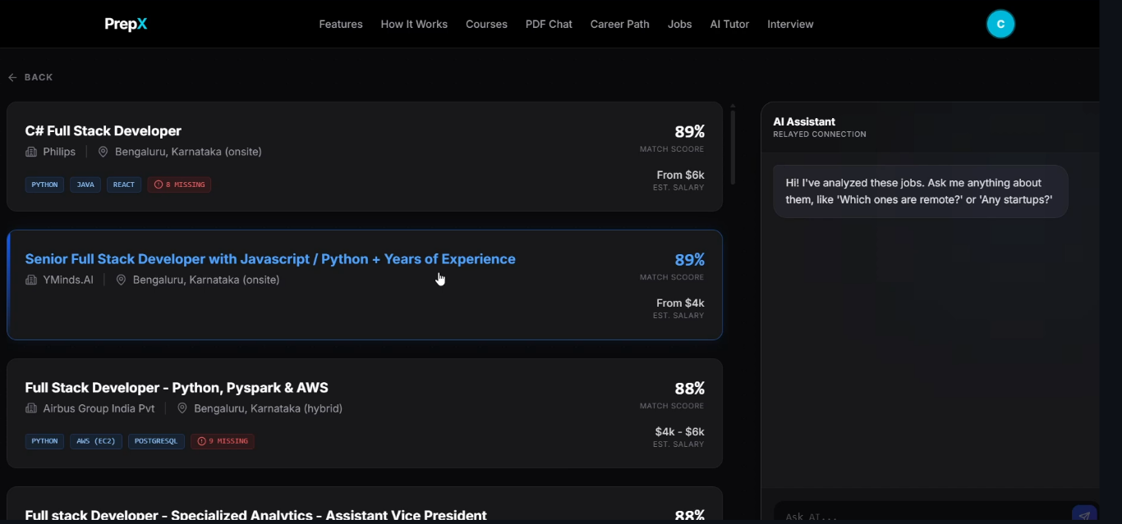
Task: Click the location pin beside YMinds.AI listing
Action: pos(121,280)
